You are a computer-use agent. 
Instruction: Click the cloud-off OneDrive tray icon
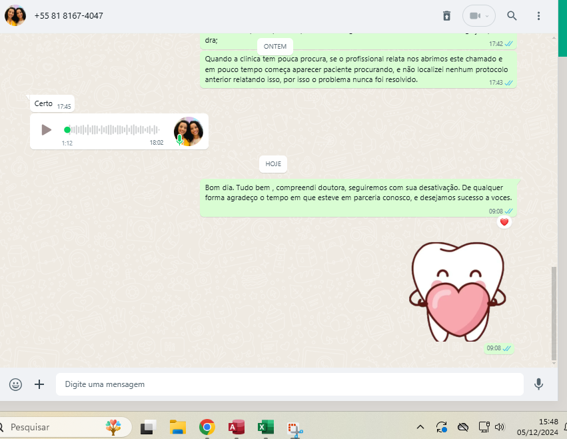463,428
